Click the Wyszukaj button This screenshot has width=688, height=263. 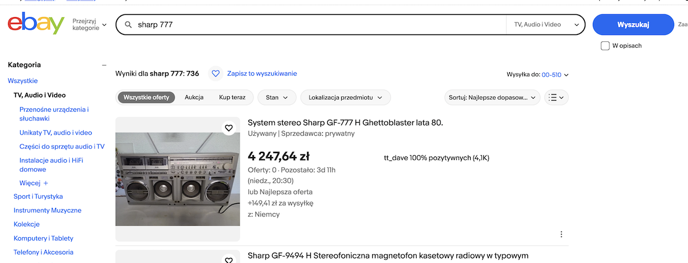pyautogui.click(x=633, y=25)
